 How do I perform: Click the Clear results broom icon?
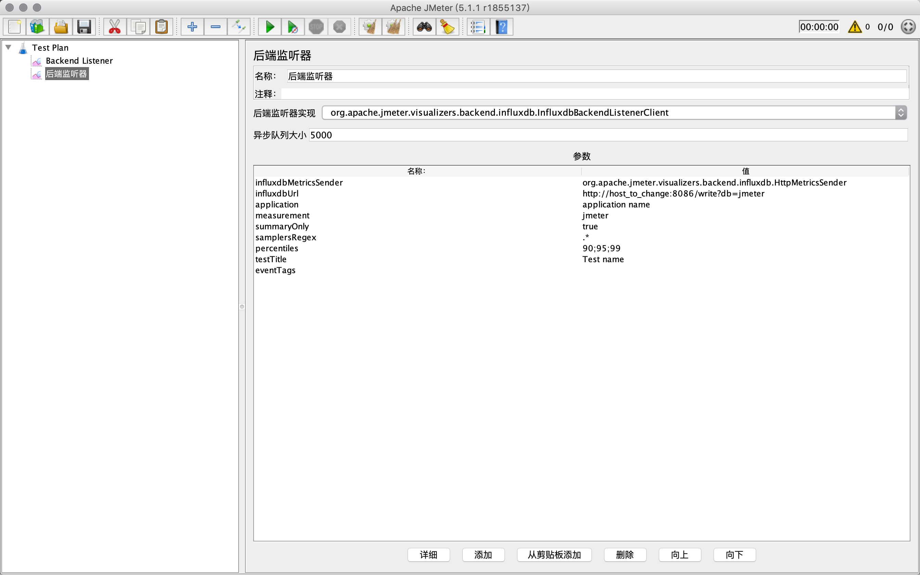click(370, 27)
